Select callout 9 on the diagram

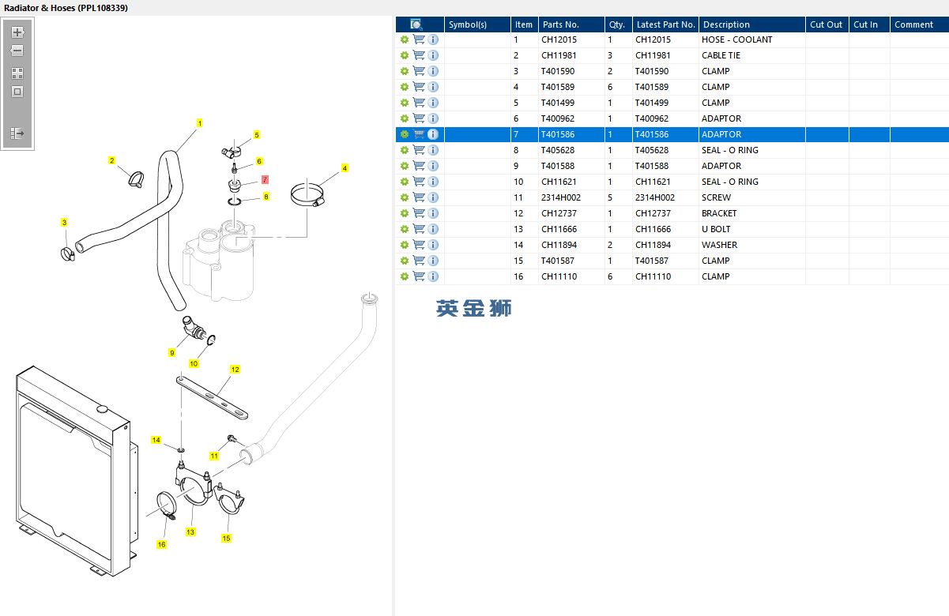click(171, 353)
